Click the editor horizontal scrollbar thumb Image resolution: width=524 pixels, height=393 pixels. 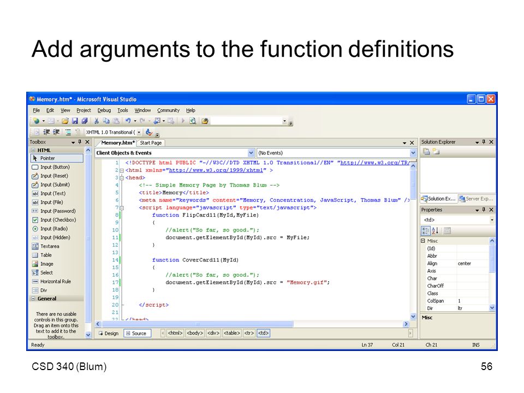197,324
